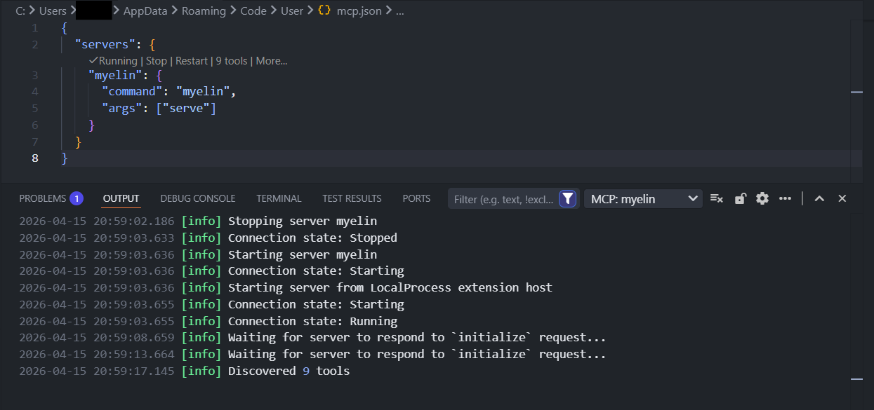Click the yellow JSON braces icon beside mcp.json
Image resolution: width=874 pixels, height=410 pixels.
324,11
